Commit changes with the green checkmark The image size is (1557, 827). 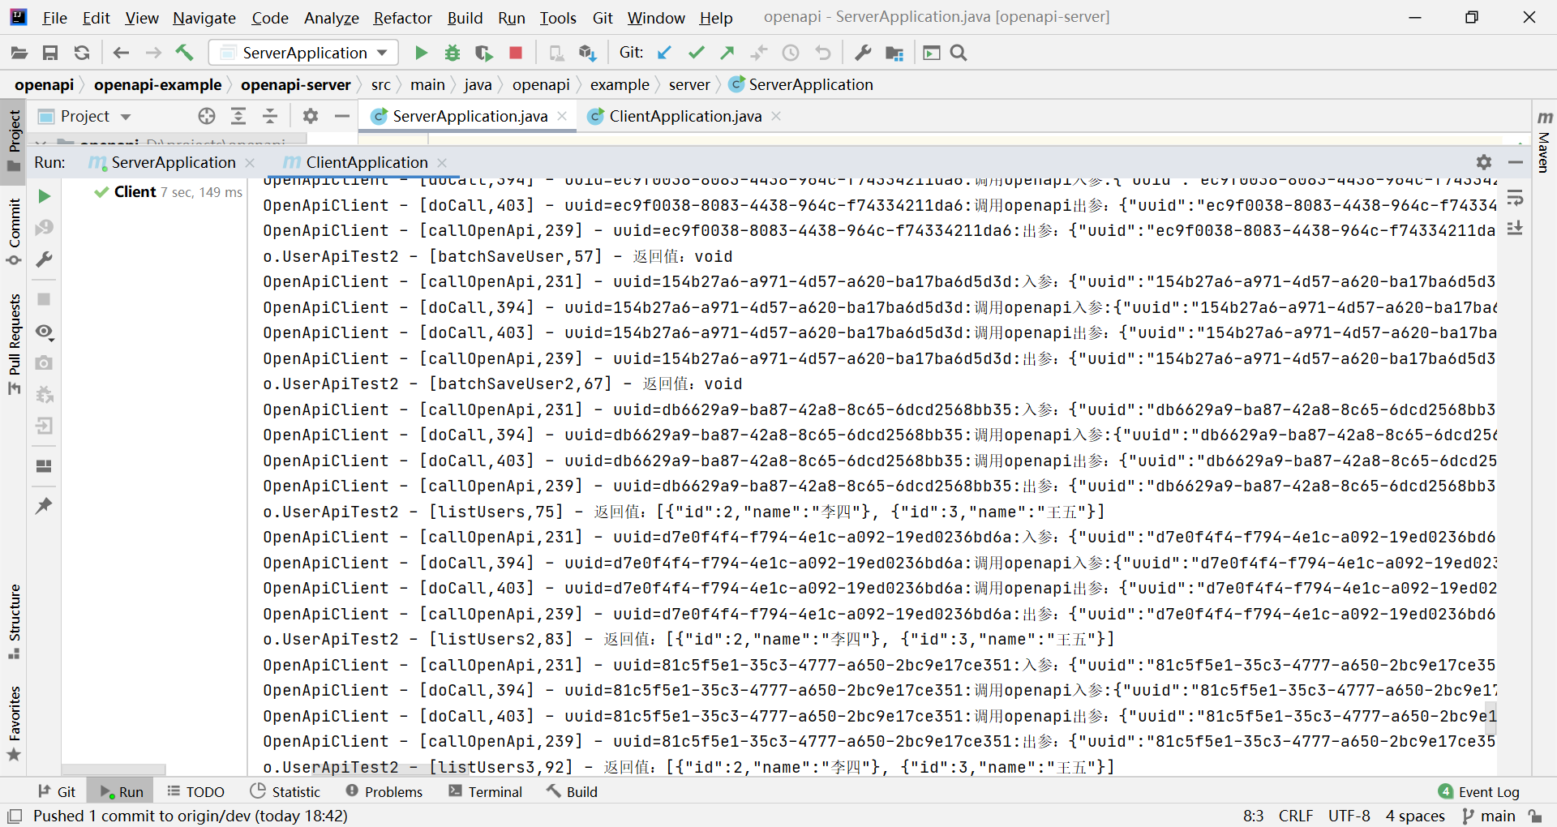(x=696, y=53)
